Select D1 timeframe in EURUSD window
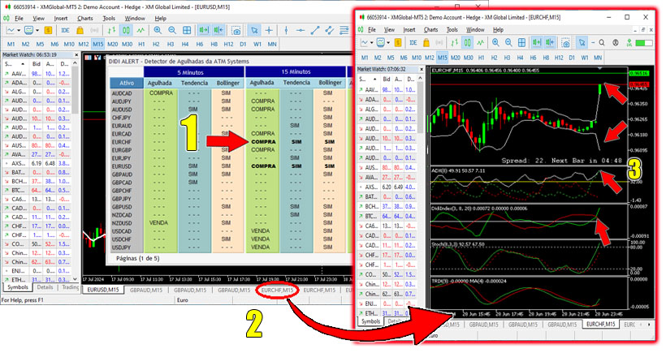 (x=243, y=44)
